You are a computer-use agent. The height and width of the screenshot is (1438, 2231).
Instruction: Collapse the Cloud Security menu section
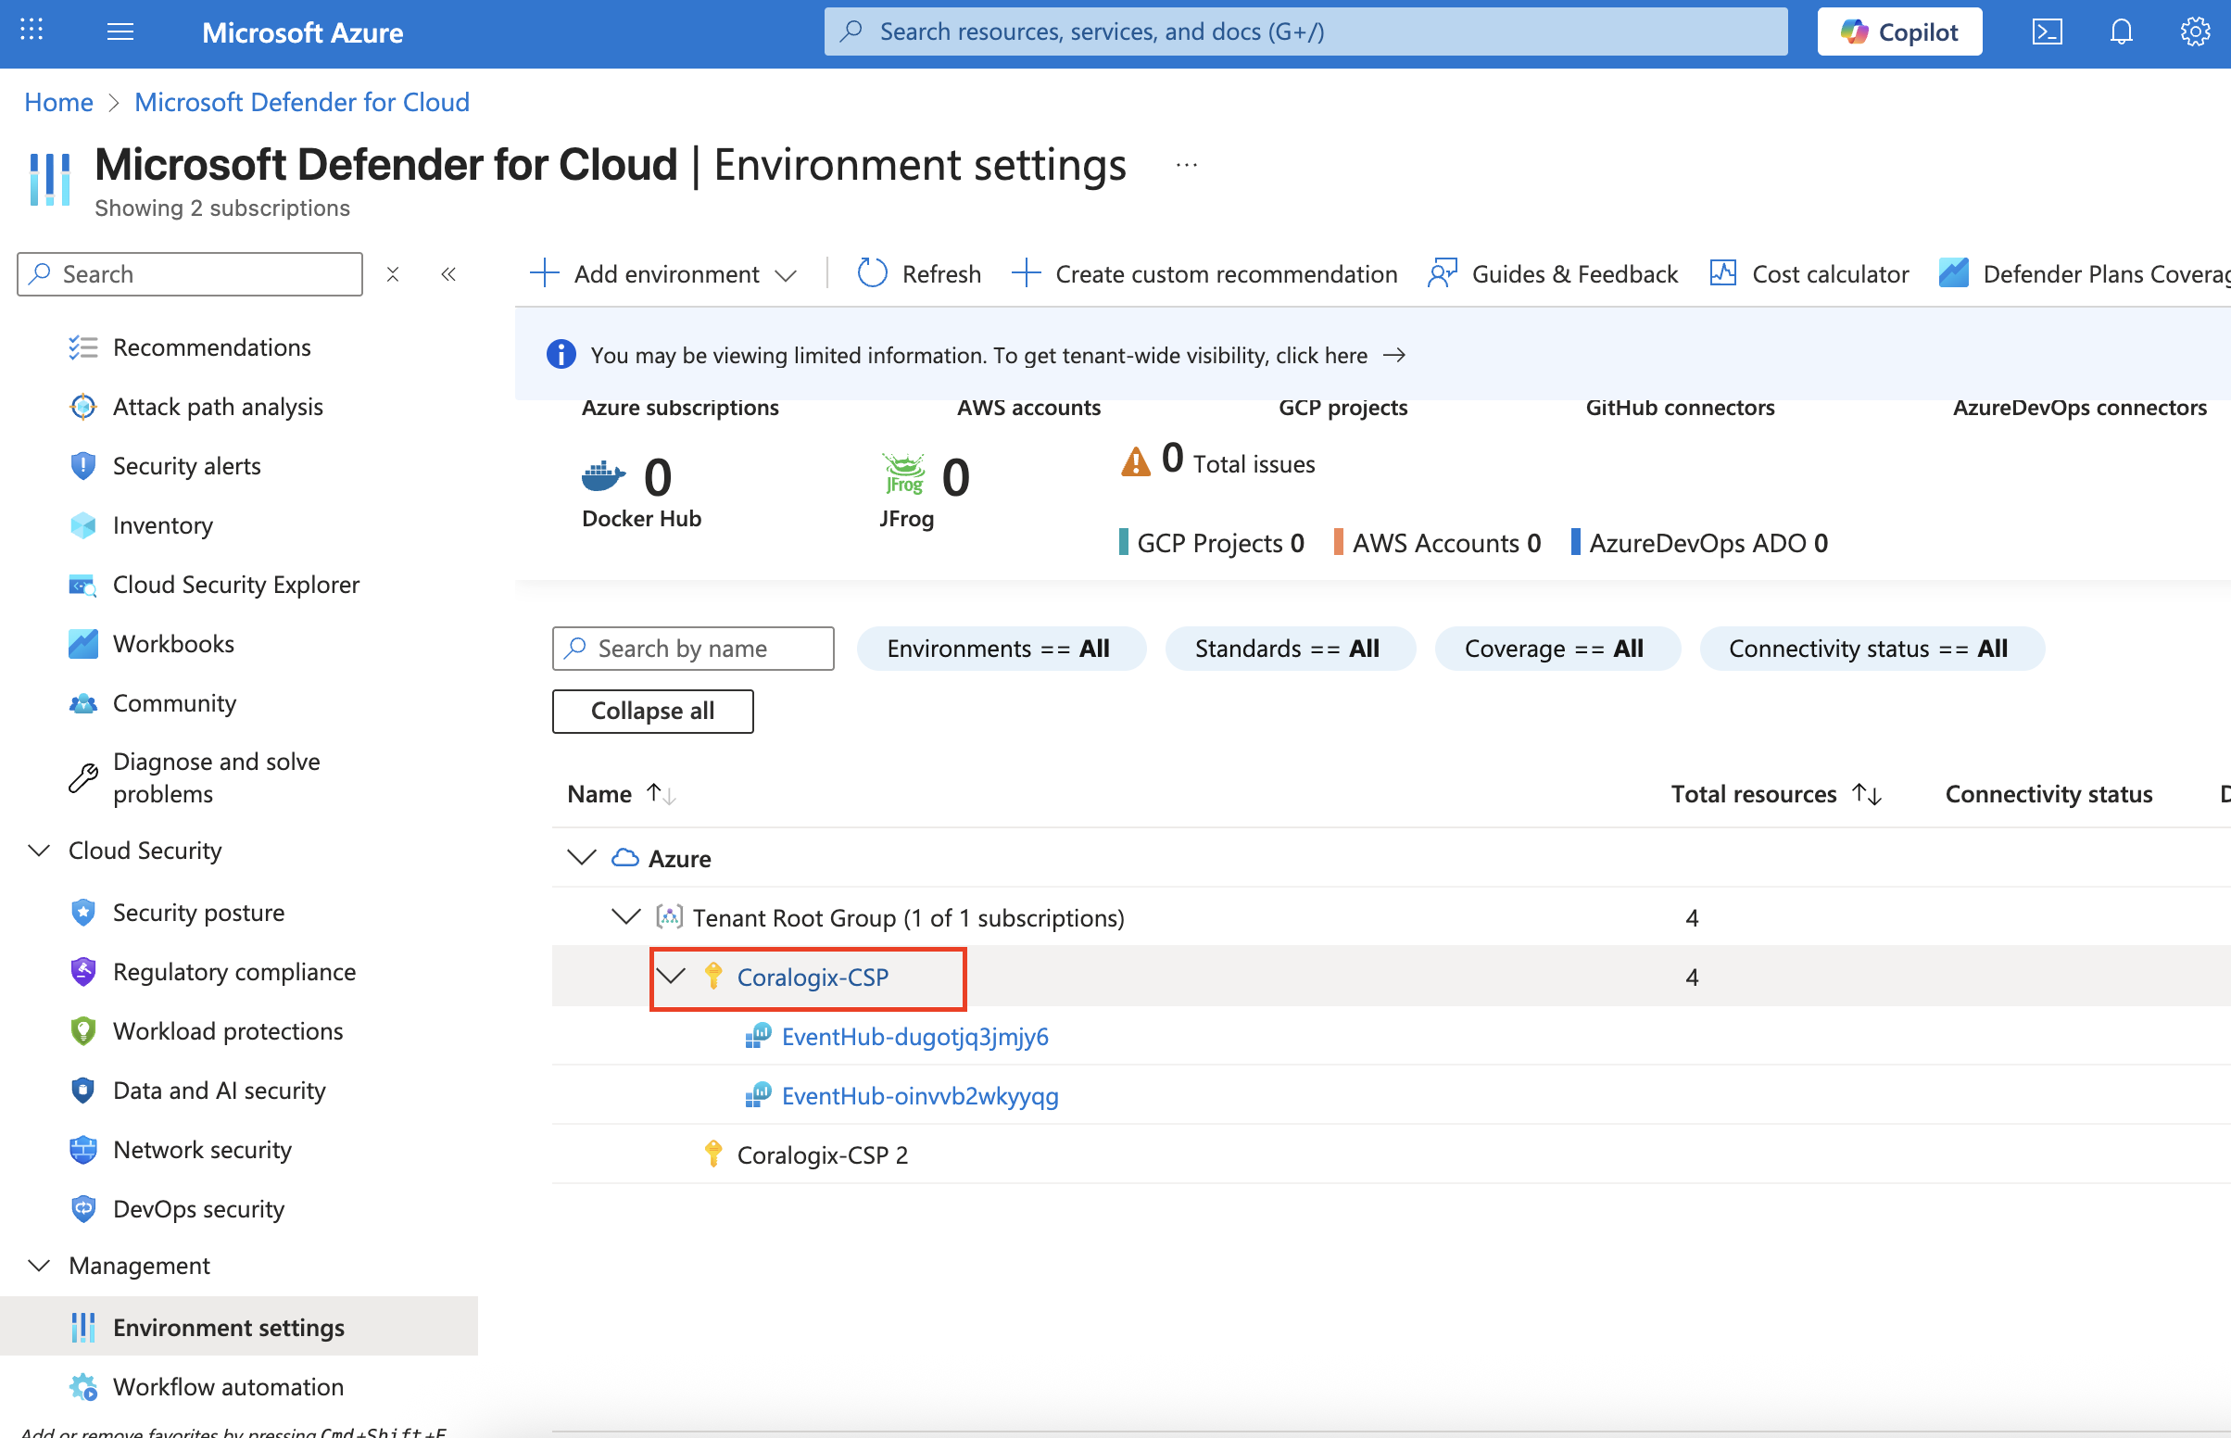pyautogui.click(x=39, y=850)
